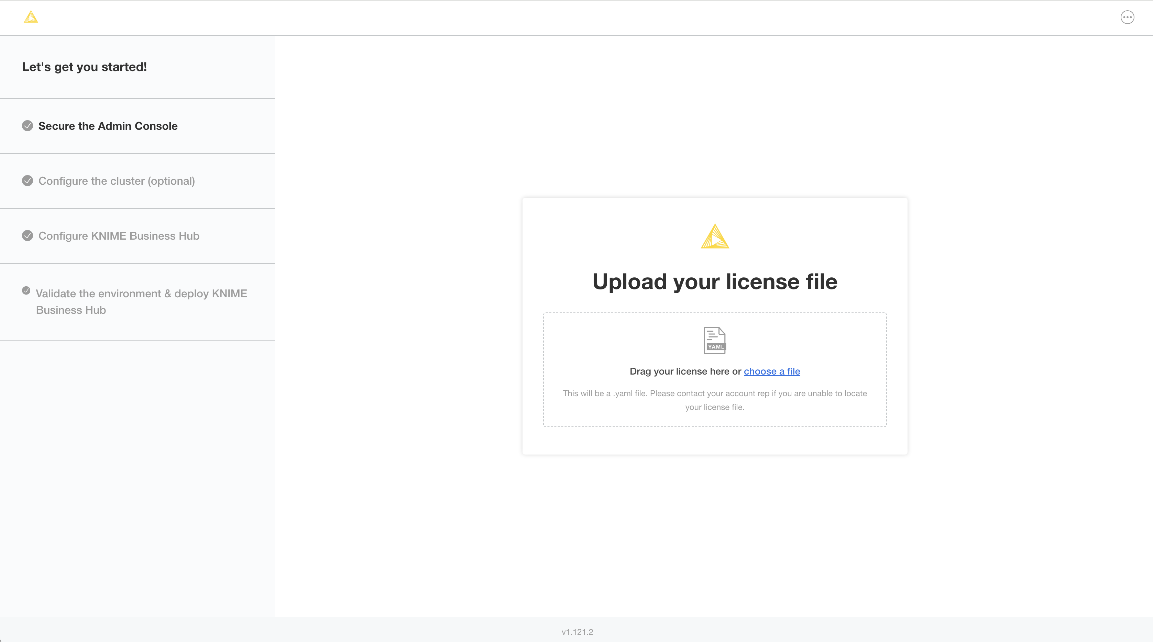Click the v1.121.2 version label in footer
This screenshot has height=642, width=1153.
point(577,632)
